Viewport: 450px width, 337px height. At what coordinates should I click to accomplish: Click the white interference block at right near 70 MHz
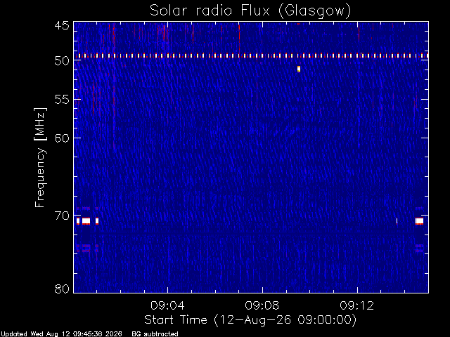419,221
